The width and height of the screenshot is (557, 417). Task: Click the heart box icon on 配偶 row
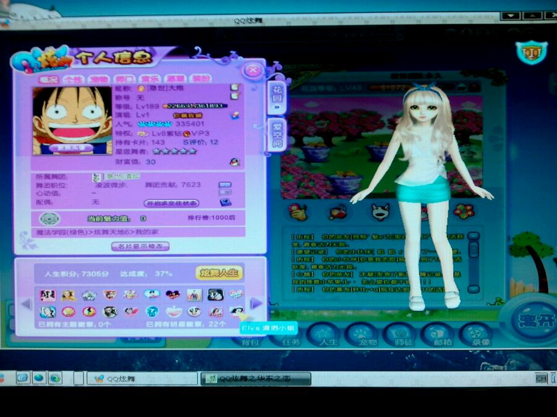click(x=225, y=202)
